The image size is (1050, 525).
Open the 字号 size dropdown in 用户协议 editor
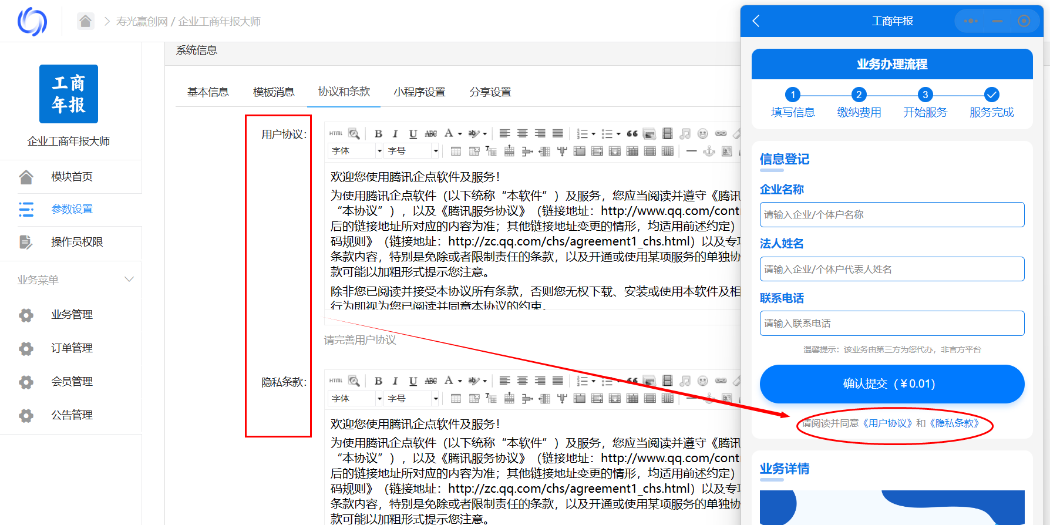pos(412,151)
